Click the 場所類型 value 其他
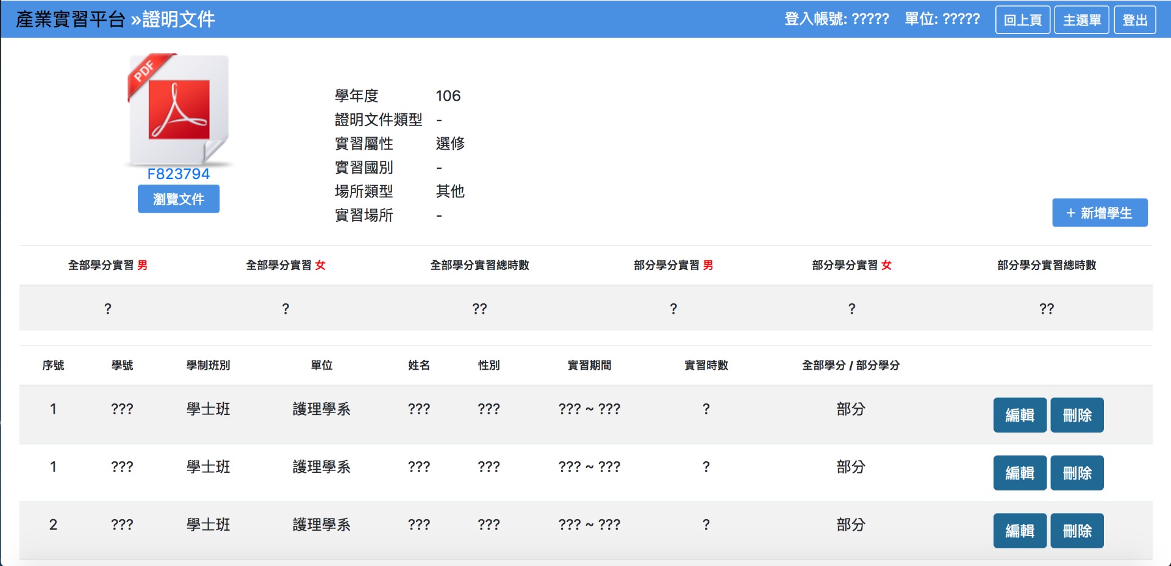 [451, 191]
